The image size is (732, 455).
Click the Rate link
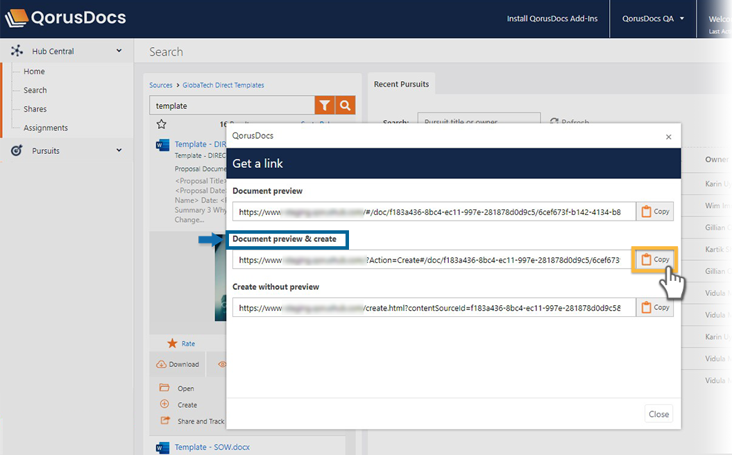(x=188, y=343)
